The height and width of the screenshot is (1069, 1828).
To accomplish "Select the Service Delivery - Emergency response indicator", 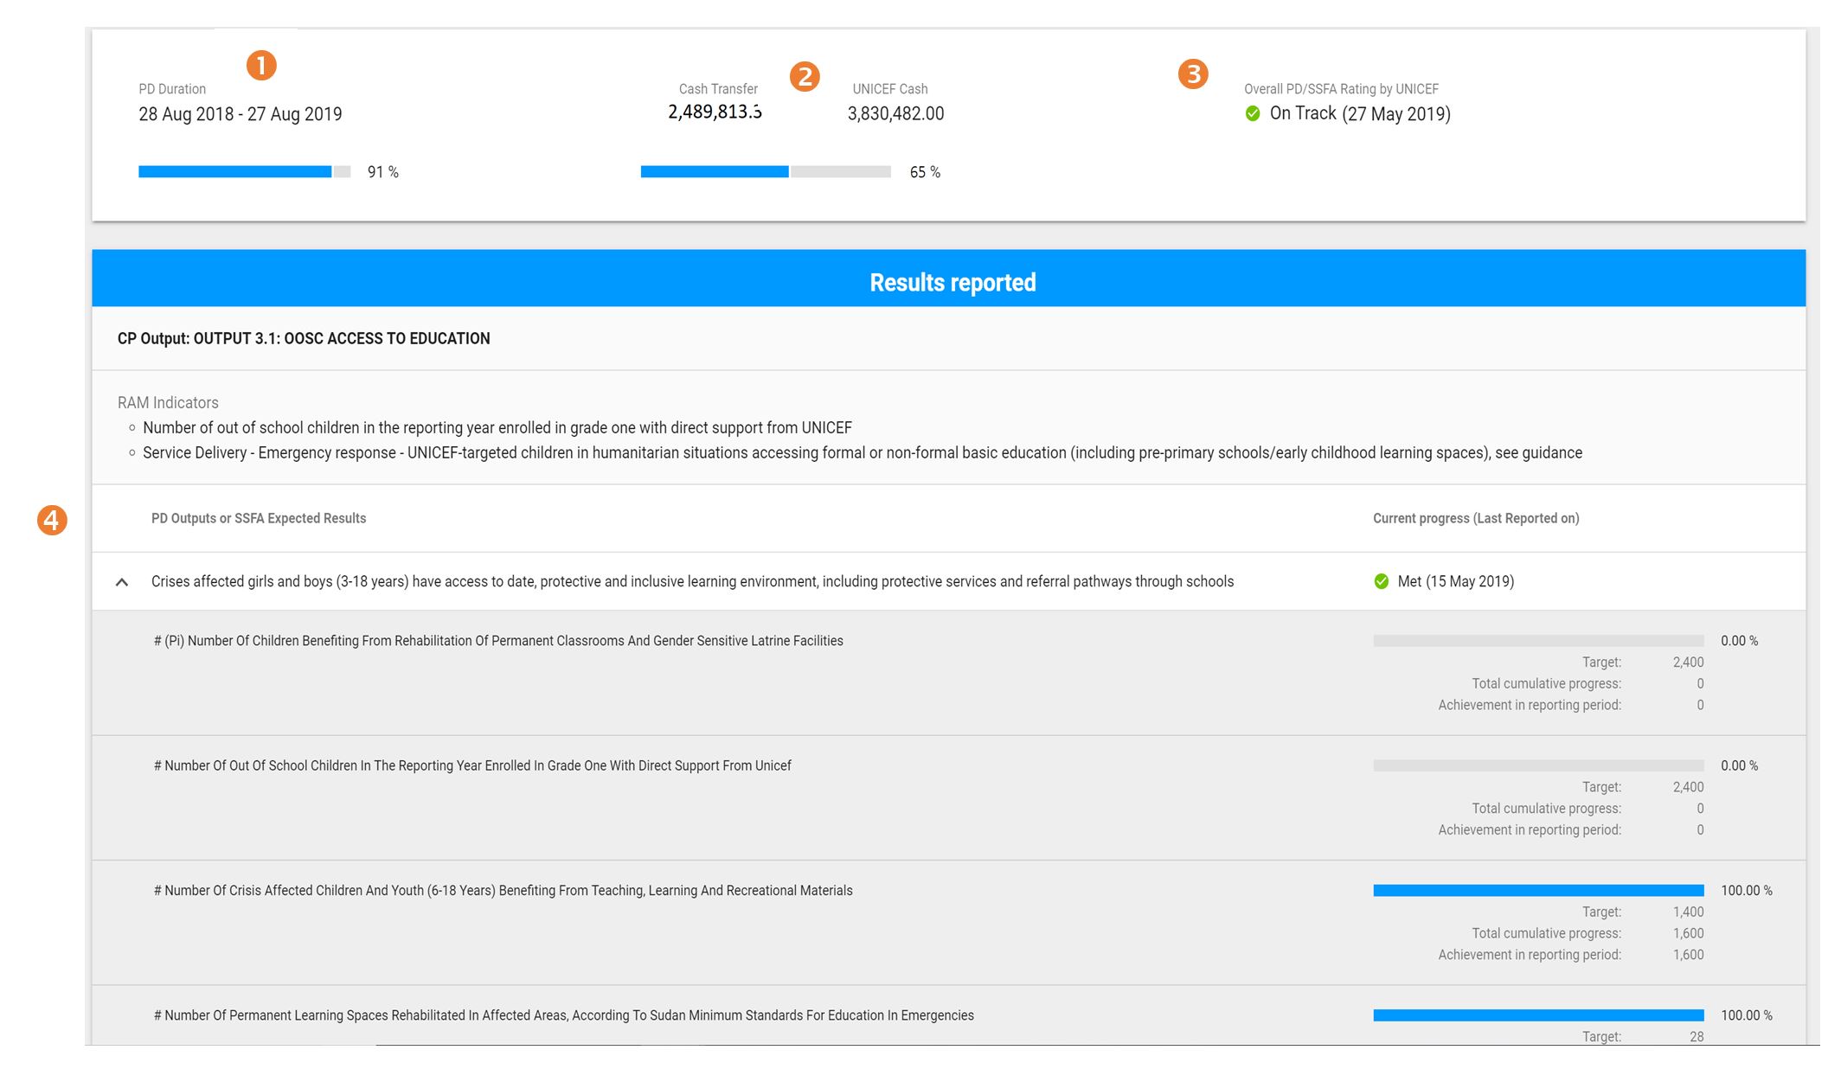I will [863, 452].
